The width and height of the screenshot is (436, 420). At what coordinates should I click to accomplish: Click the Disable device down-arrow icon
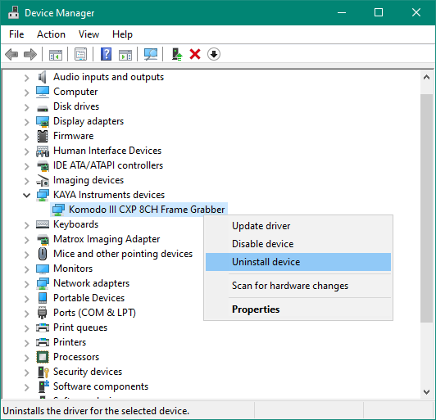tap(214, 54)
